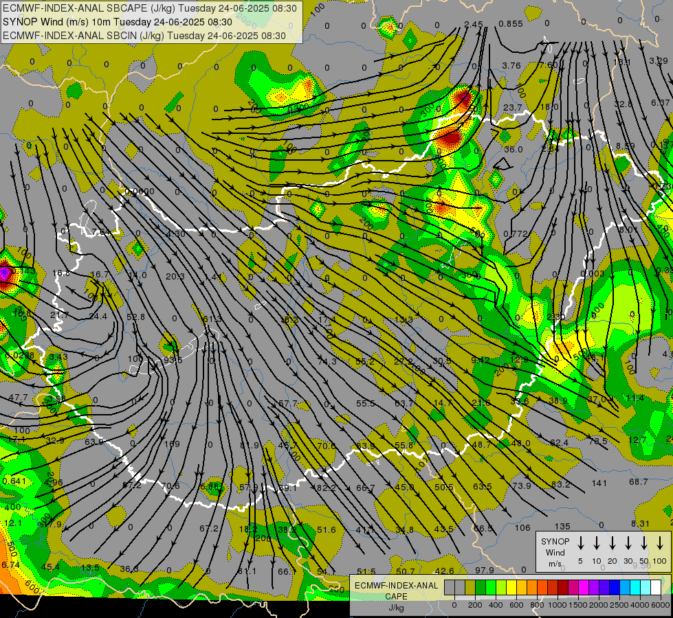Image resolution: width=673 pixels, height=618 pixels.
Task: Click the '1000' tick label on colorbar
Action: (x=557, y=605)
